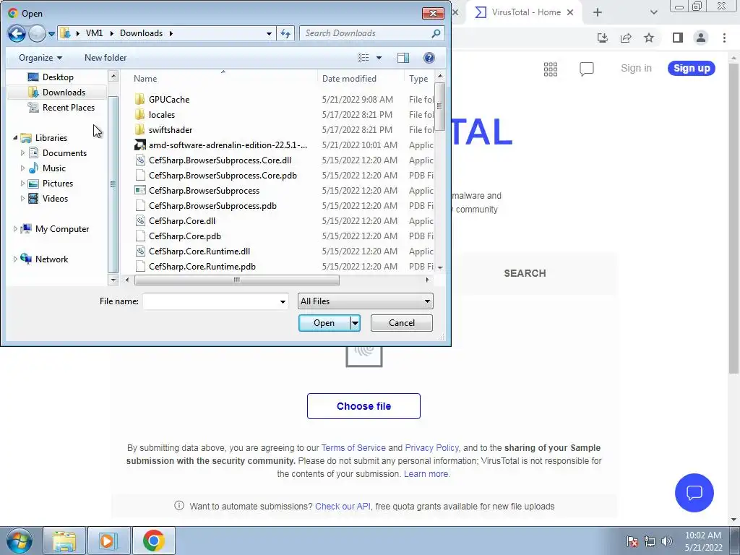This screenshot has width=740, height=555.
Task: Open the Privacy Policy link
Action: point(432,448)
